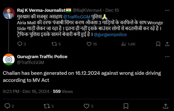
Task: Open the Gurugram Traffic Police profile name
Action: (42, 57)
